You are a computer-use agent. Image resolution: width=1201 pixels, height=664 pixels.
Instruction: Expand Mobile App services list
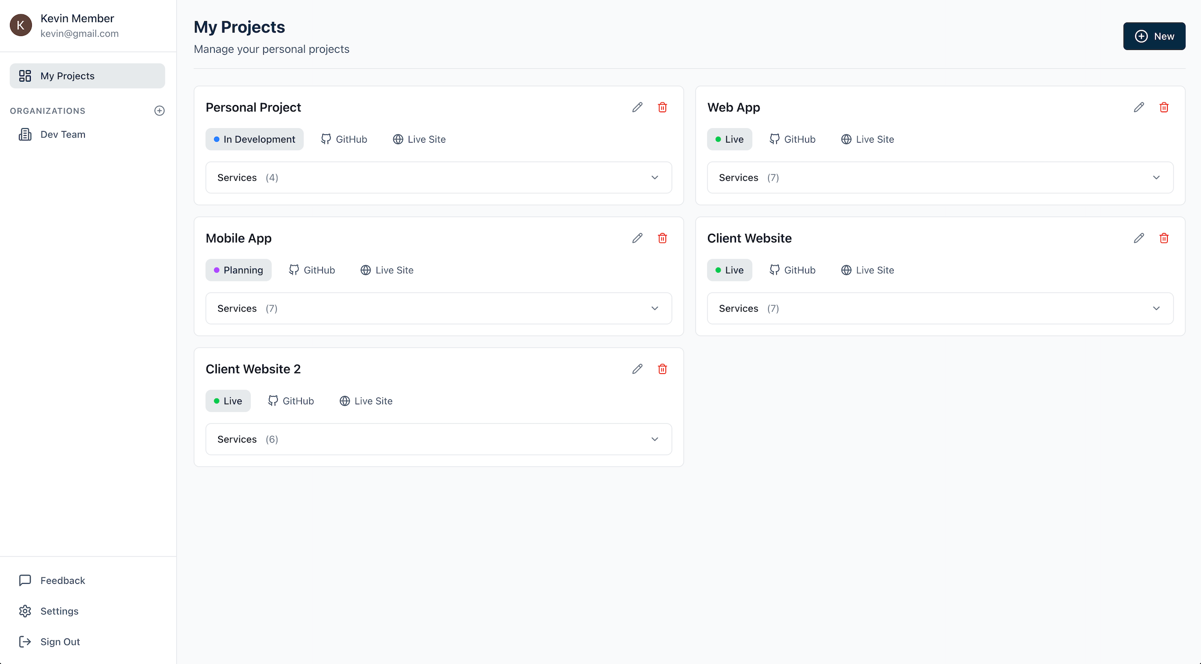(x=439, y=308)
